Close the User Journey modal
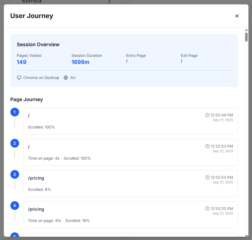 pos(237,16)
